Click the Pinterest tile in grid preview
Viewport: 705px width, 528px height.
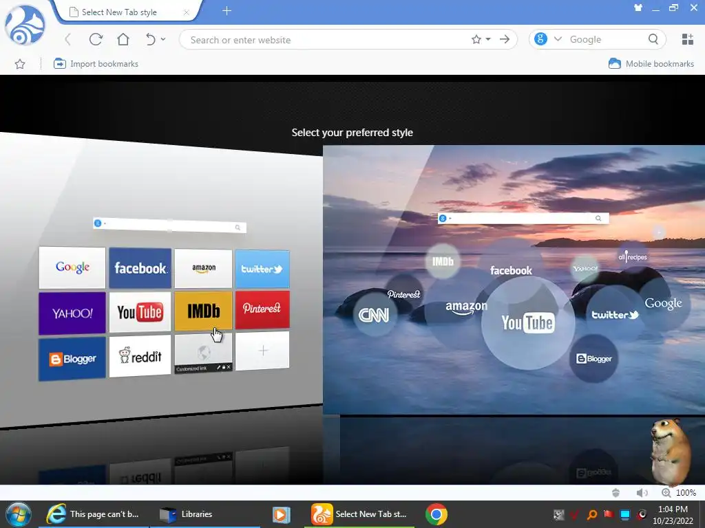[262, 309]
